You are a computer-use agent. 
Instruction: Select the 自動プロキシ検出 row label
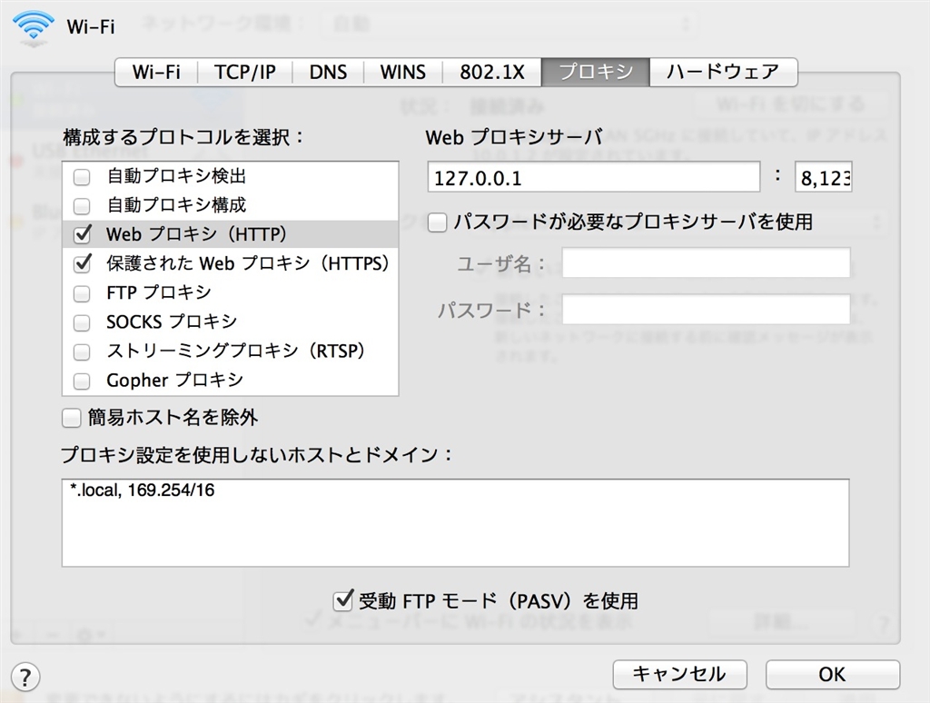176,177
